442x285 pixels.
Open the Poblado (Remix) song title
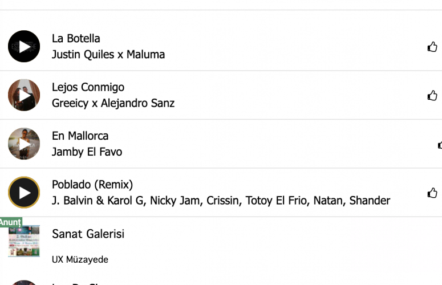pyautogui.click(x=92, y=185)
